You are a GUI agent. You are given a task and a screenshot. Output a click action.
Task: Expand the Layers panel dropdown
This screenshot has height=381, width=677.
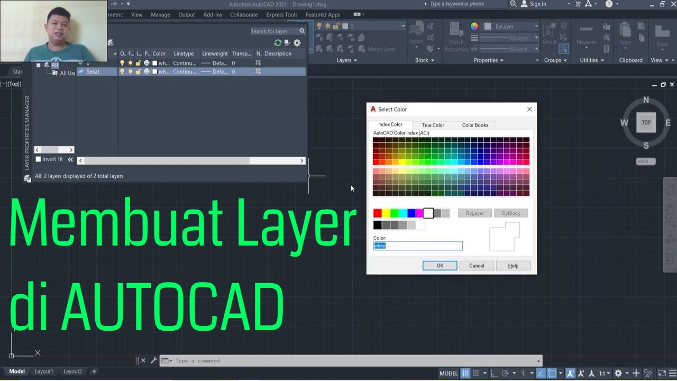pos(347,60)
